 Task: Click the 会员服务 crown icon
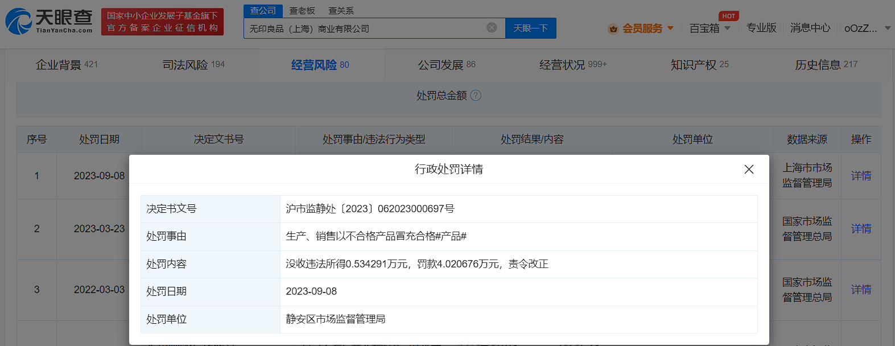click(613, 28)
